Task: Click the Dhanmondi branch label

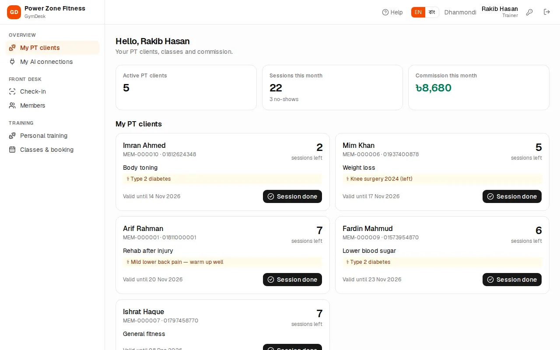Action: pyautogui.click(x=460, y=12)
